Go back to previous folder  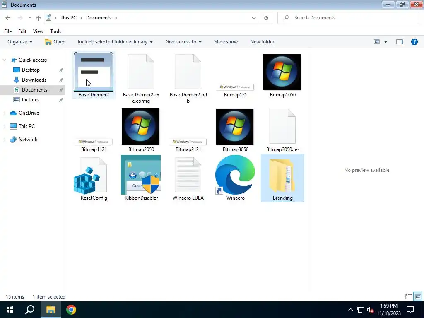coord(8,18)
